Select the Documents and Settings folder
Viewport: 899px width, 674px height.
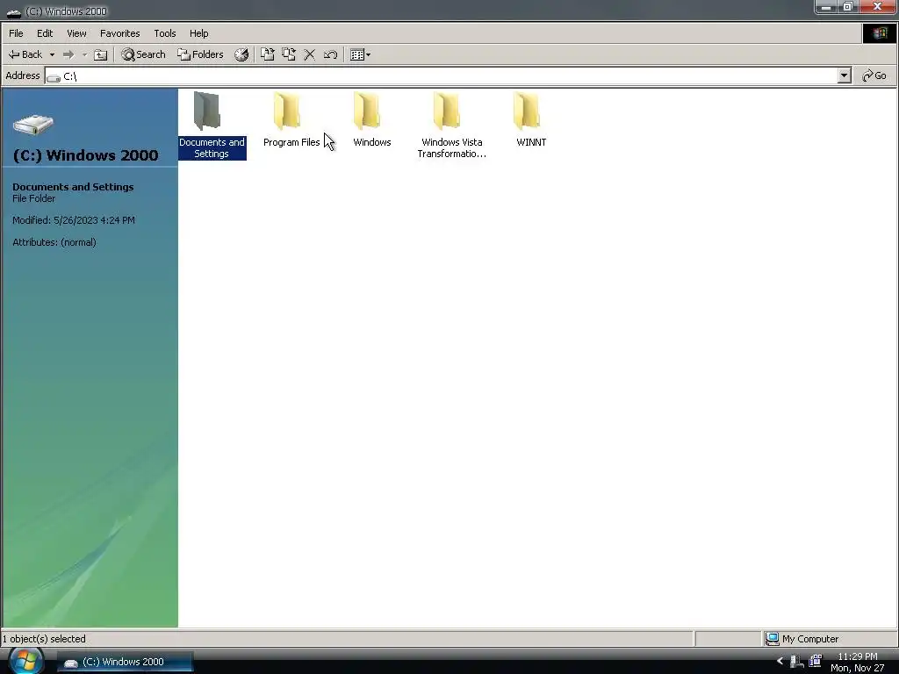tap(212, 125)
